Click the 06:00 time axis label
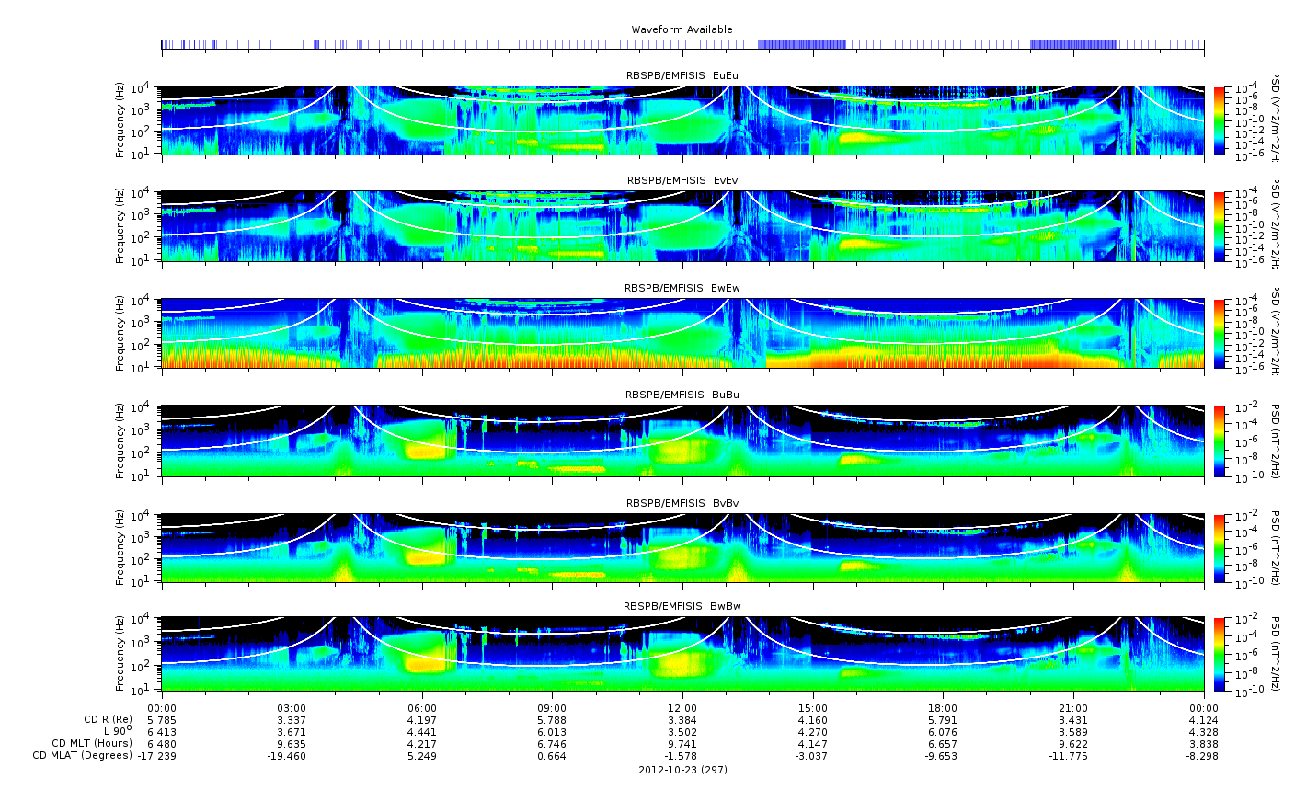Viewport: 1295px width, 790px height. click(x=422, y=708)
